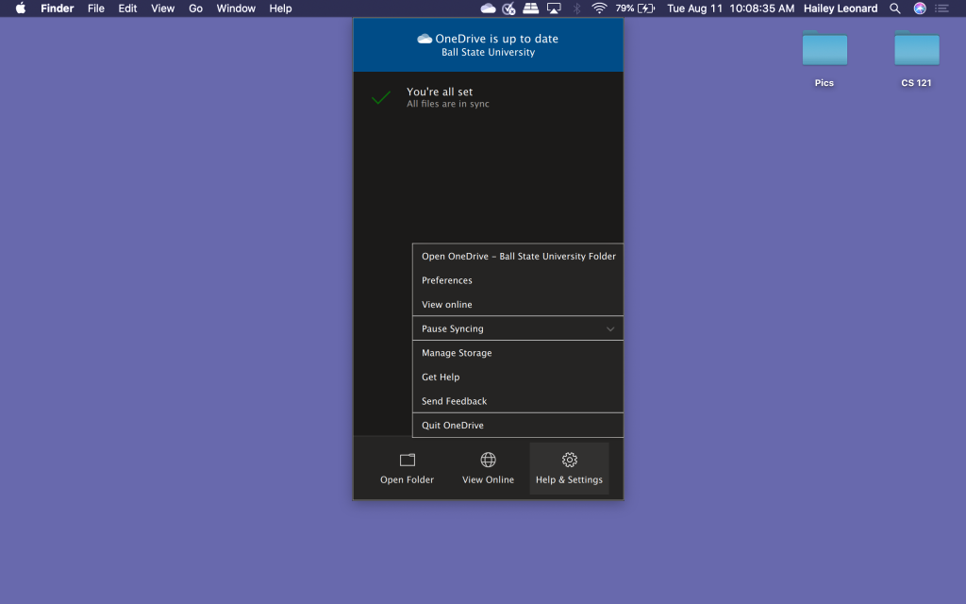Select Manage Storage option
Screen dimensions: 966x604
pyautogui.click(x=457, y=353)
